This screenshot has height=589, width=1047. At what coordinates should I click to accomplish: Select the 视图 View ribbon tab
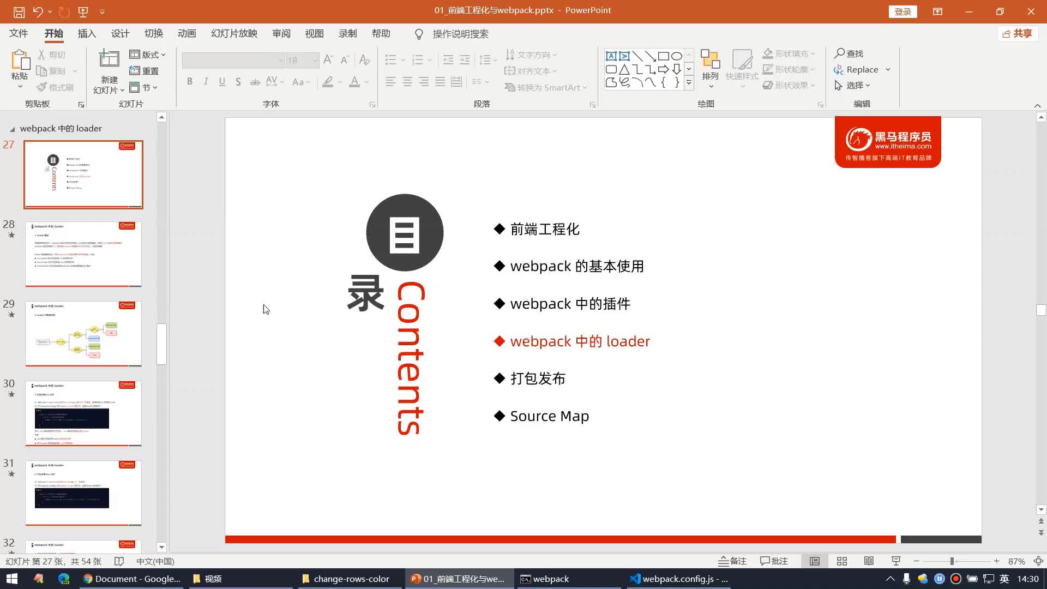(314, 33)
